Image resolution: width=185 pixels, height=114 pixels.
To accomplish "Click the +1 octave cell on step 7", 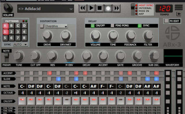I will (76, 93).
